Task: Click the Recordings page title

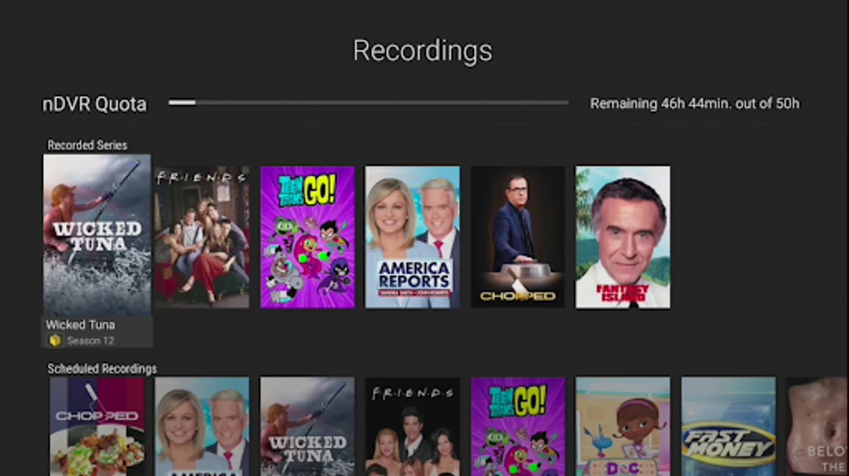Action: [422, 51]
